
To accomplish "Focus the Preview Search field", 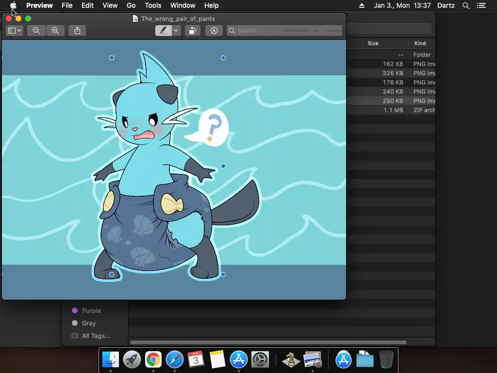I will [x=284, y=31].
